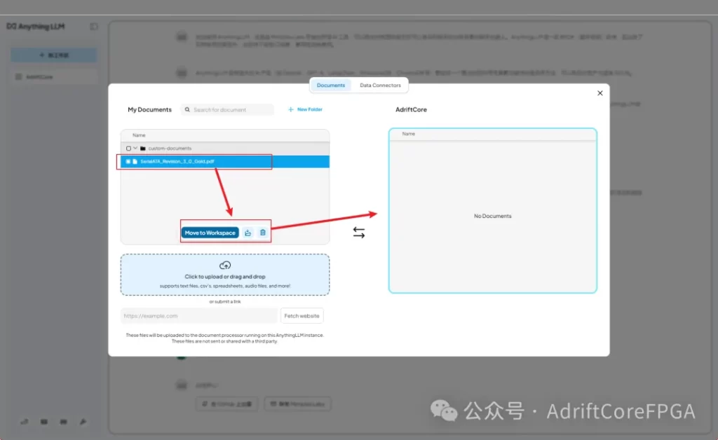Click the Name column header in AdriftCore panel
Screen dimensions: 718x440
[409, 134]
